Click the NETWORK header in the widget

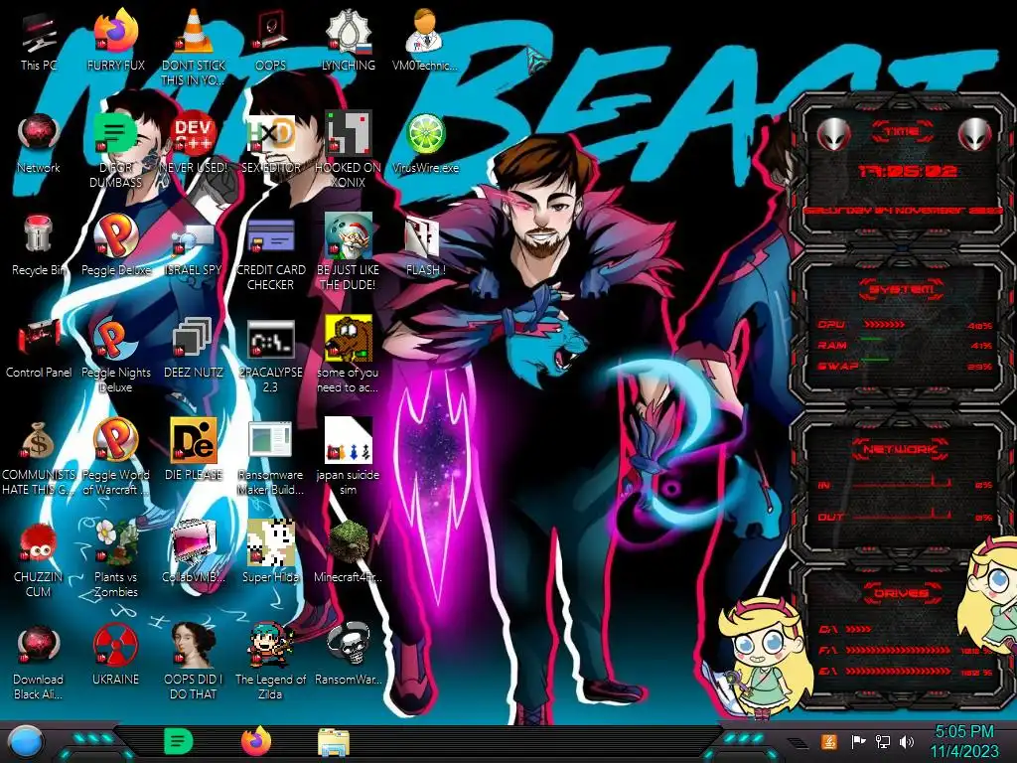point(900,448)
